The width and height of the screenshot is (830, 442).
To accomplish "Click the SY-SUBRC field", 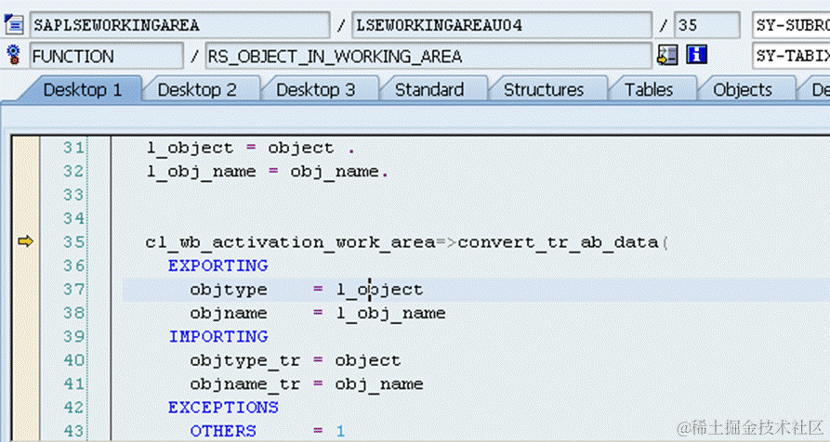I will point(791,25).
